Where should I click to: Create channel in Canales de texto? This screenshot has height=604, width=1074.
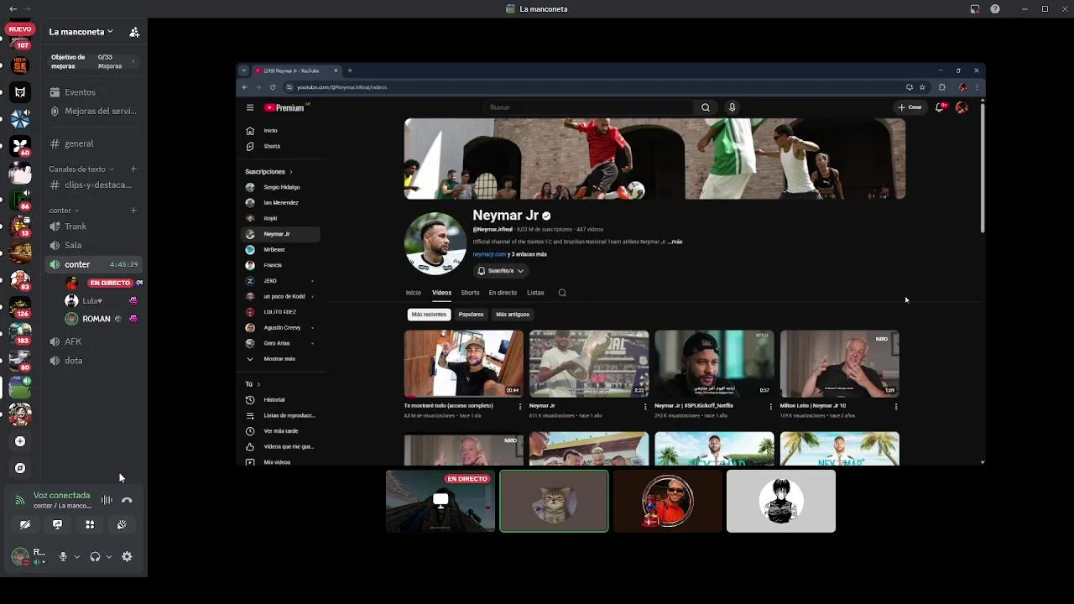(133, 169)
